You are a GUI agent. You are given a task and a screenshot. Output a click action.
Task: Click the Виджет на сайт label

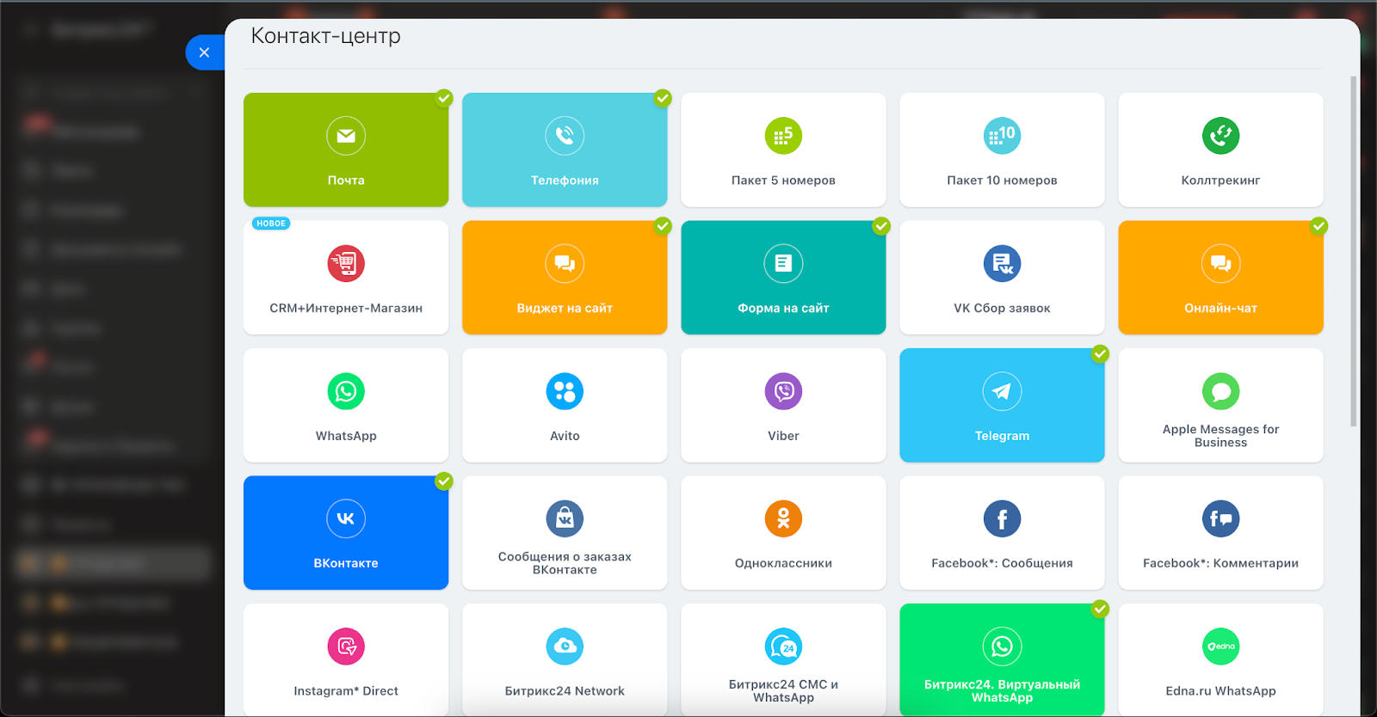[x=565, y=308]
